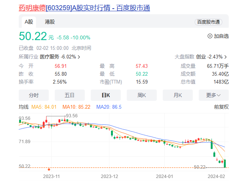Click the MA10: 85.22 indicator
Screen dimensions: 240x181
pos(76,107)
